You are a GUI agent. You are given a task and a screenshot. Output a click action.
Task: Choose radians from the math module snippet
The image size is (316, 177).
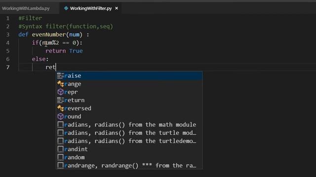click(129, 124)
